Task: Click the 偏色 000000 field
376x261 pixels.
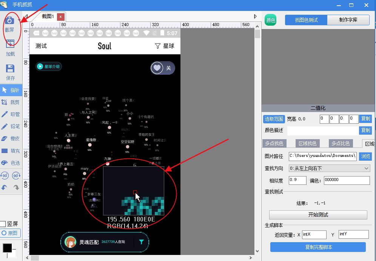Action: tap(347, 180)
